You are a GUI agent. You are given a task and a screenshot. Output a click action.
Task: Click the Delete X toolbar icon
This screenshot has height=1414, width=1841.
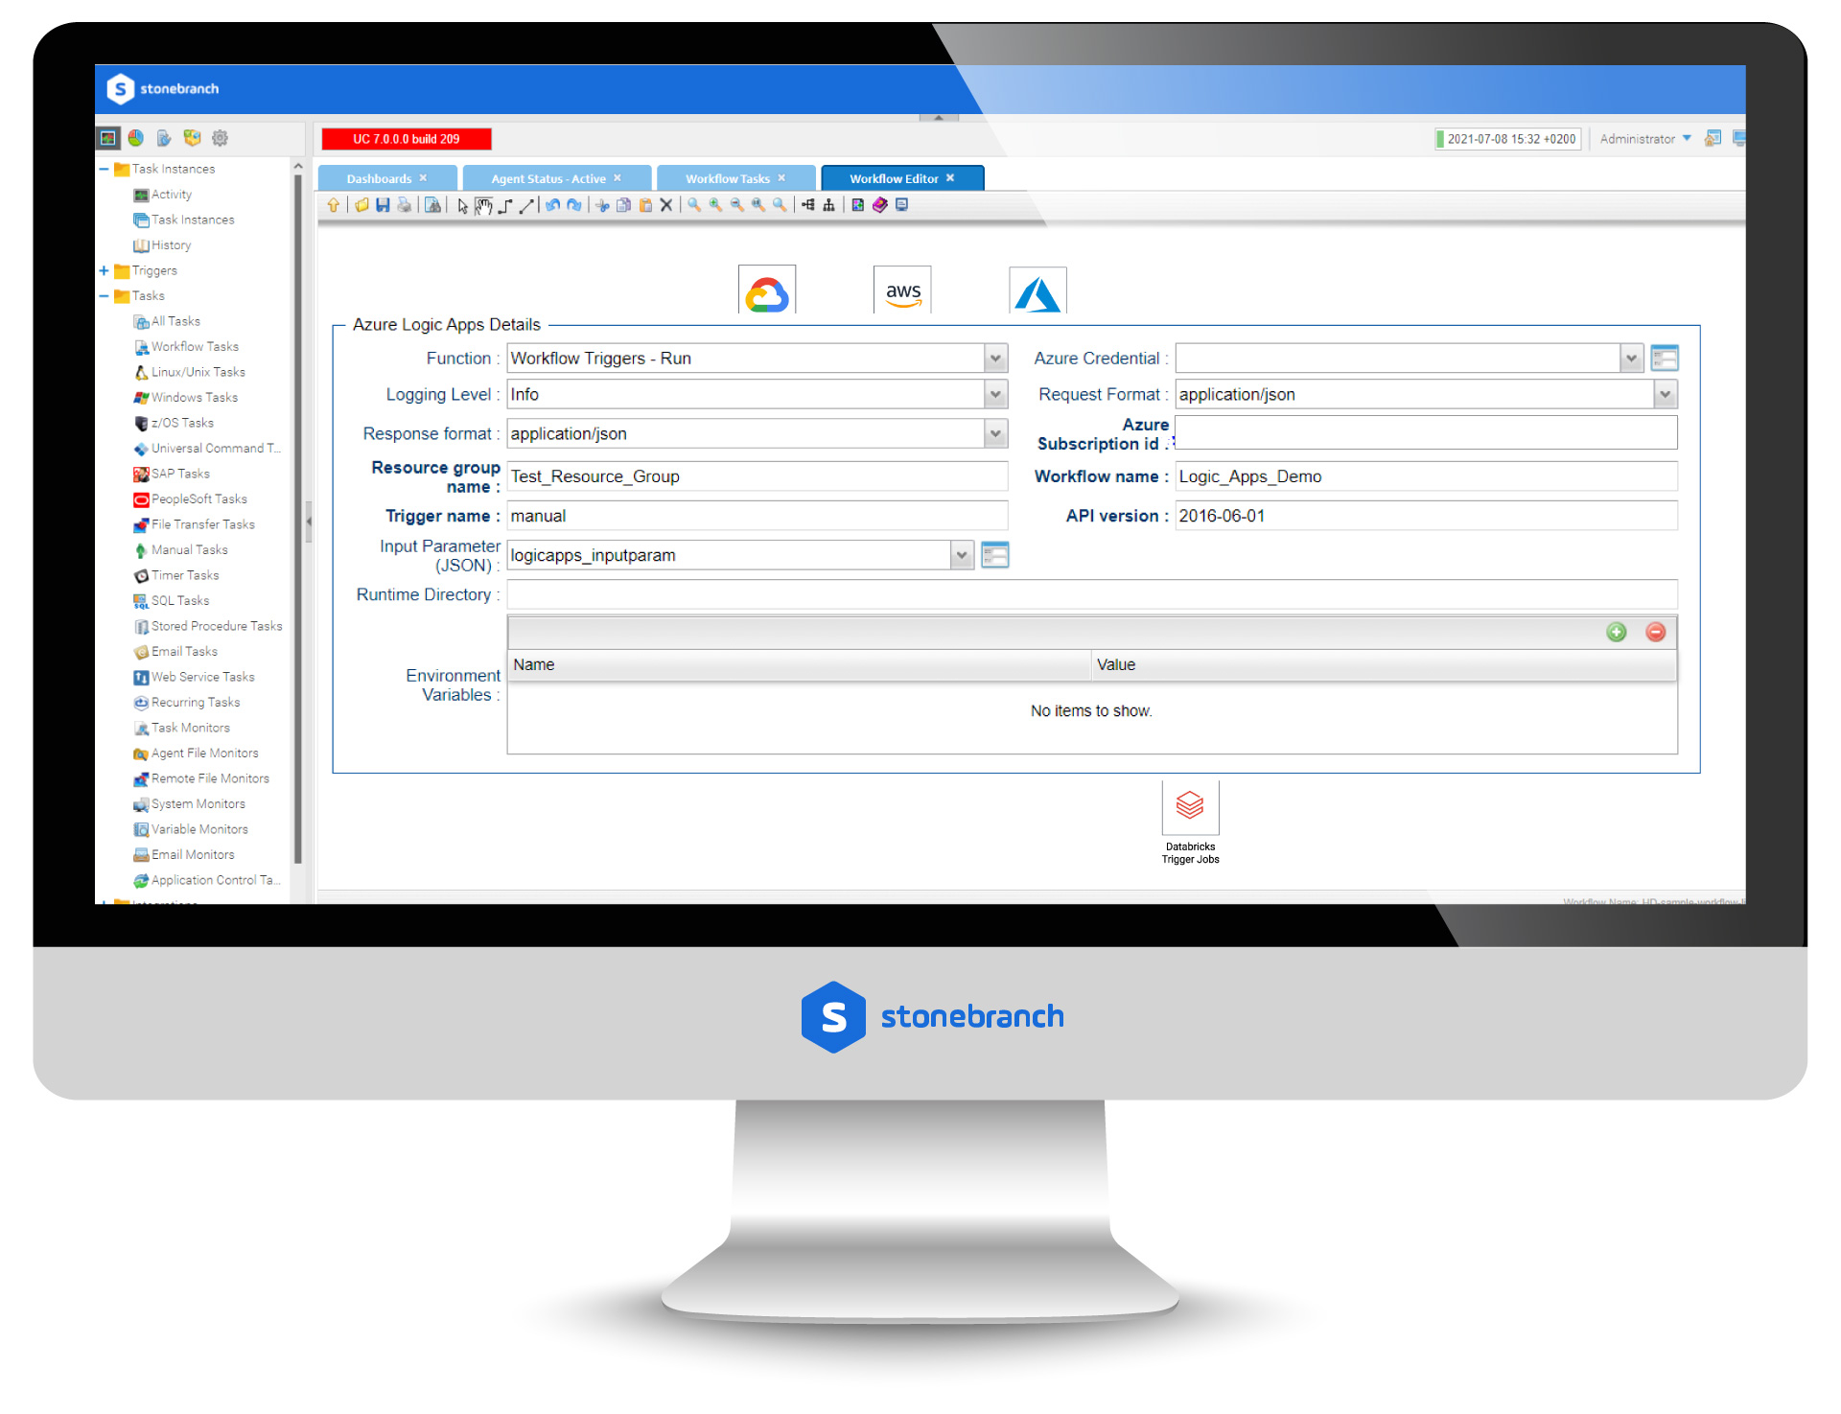pos(666,205)
